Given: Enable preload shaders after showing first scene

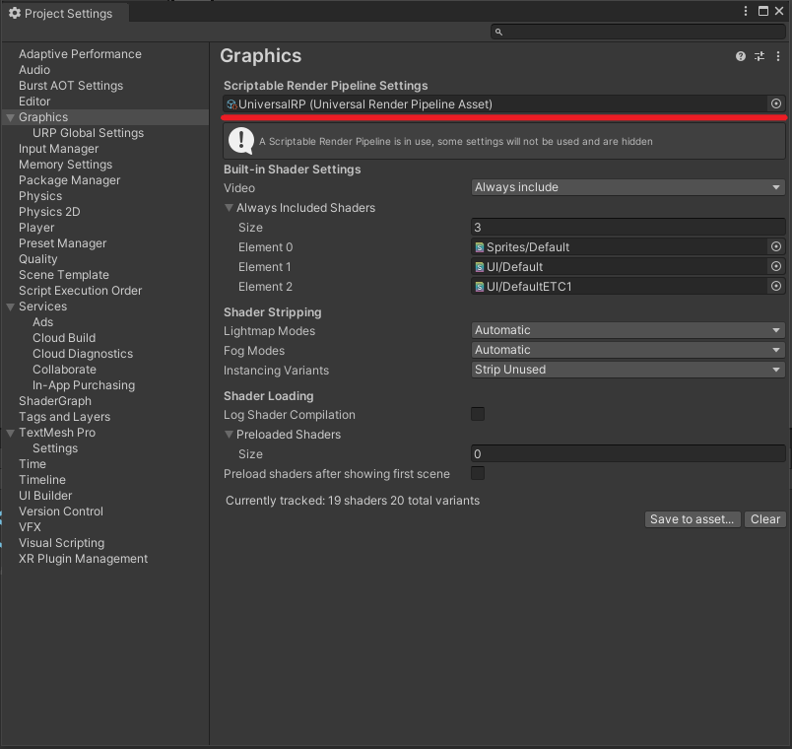Looking at the screenshot, I should pos(478,473).
